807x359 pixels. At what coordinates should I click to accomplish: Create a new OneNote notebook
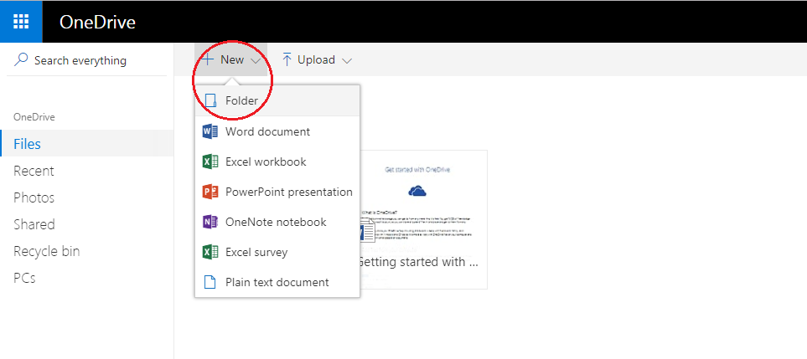[x=277, y=222]
